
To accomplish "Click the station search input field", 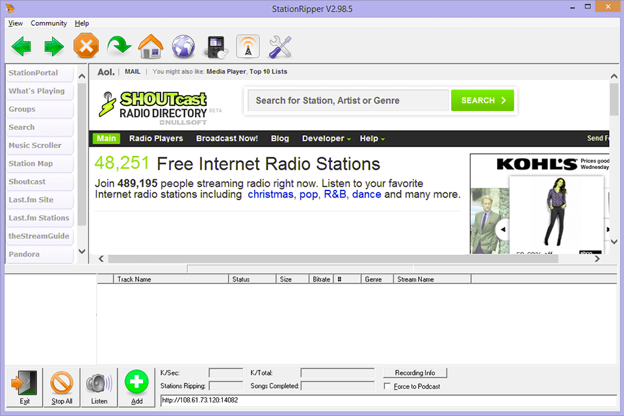I will click(x=348, y=100).
